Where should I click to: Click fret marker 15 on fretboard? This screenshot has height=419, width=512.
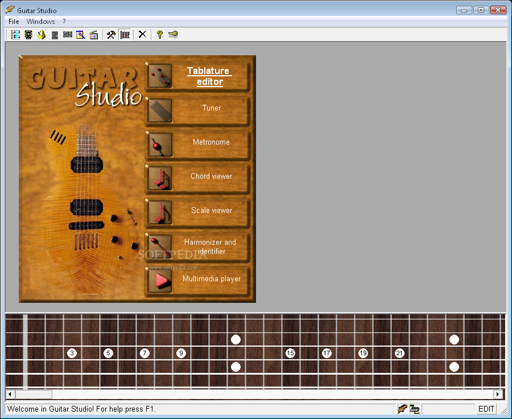(x=290, y=353)
